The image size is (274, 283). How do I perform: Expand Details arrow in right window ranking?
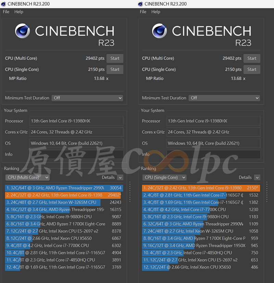(257, 177)
